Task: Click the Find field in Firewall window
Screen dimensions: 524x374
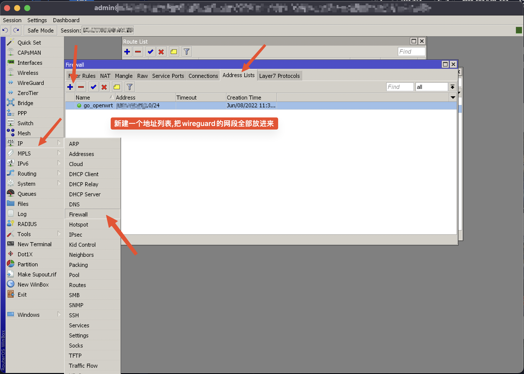Action: pos(399,87)
